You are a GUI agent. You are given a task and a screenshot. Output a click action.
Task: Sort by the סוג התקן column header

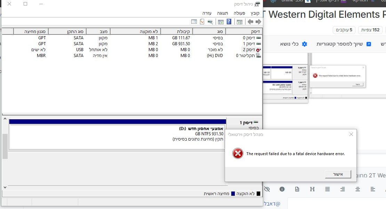point(67,31)
